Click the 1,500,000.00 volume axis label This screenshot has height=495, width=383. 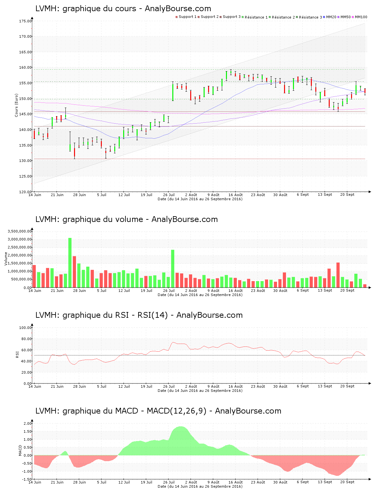[19, 263]
